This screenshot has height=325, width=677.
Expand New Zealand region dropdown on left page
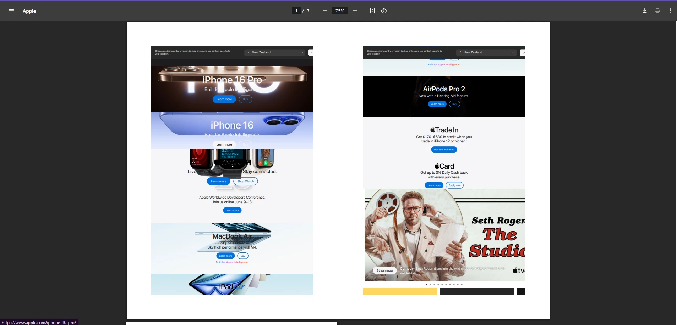click(x=275, y=52)
